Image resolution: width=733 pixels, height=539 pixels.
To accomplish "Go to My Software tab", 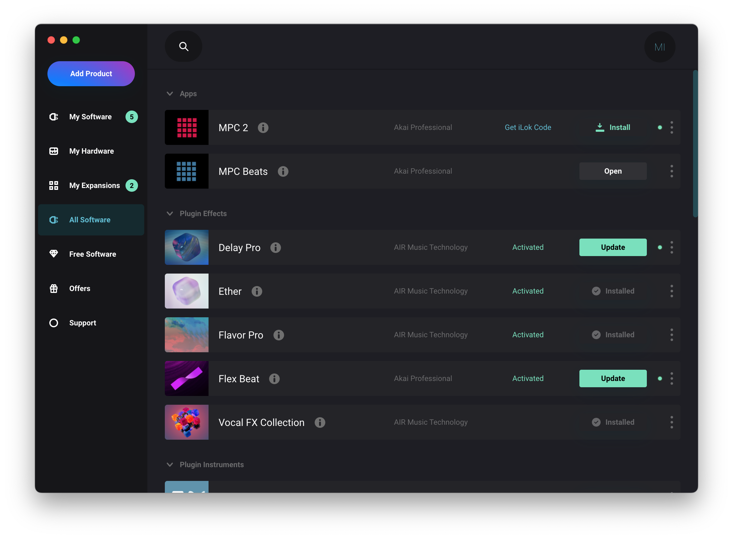I will [x=91, y=117].
